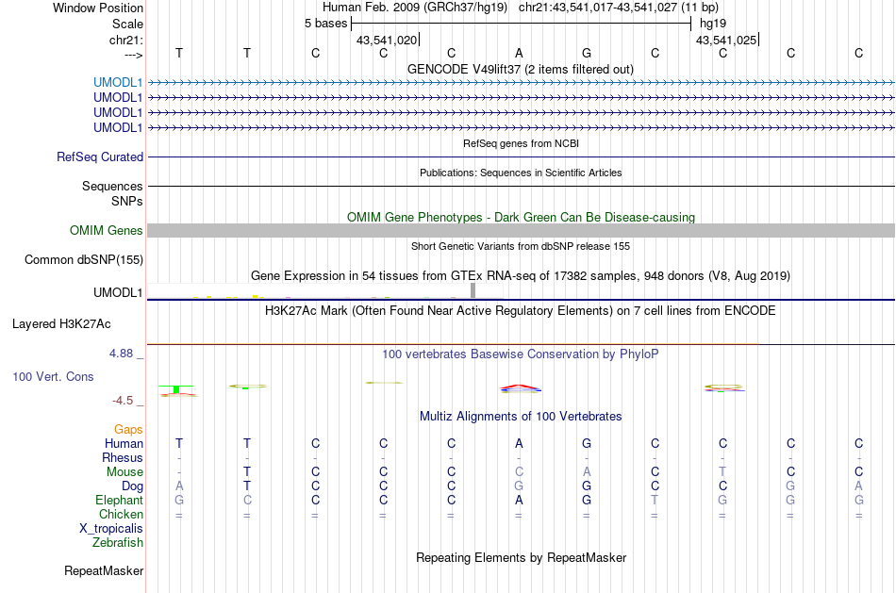Click the GTEx Gene Expression track title

tap(521, 275)
